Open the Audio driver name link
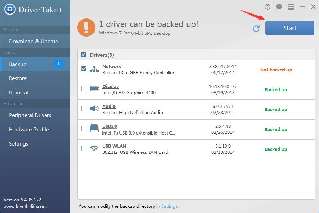The height and width of the screenshot is (213, 319). pyautogui.click(x=109, y=106)
